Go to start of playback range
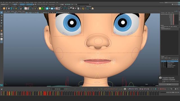This screenshot has height=101, width=180. click(x=167, y=92)
